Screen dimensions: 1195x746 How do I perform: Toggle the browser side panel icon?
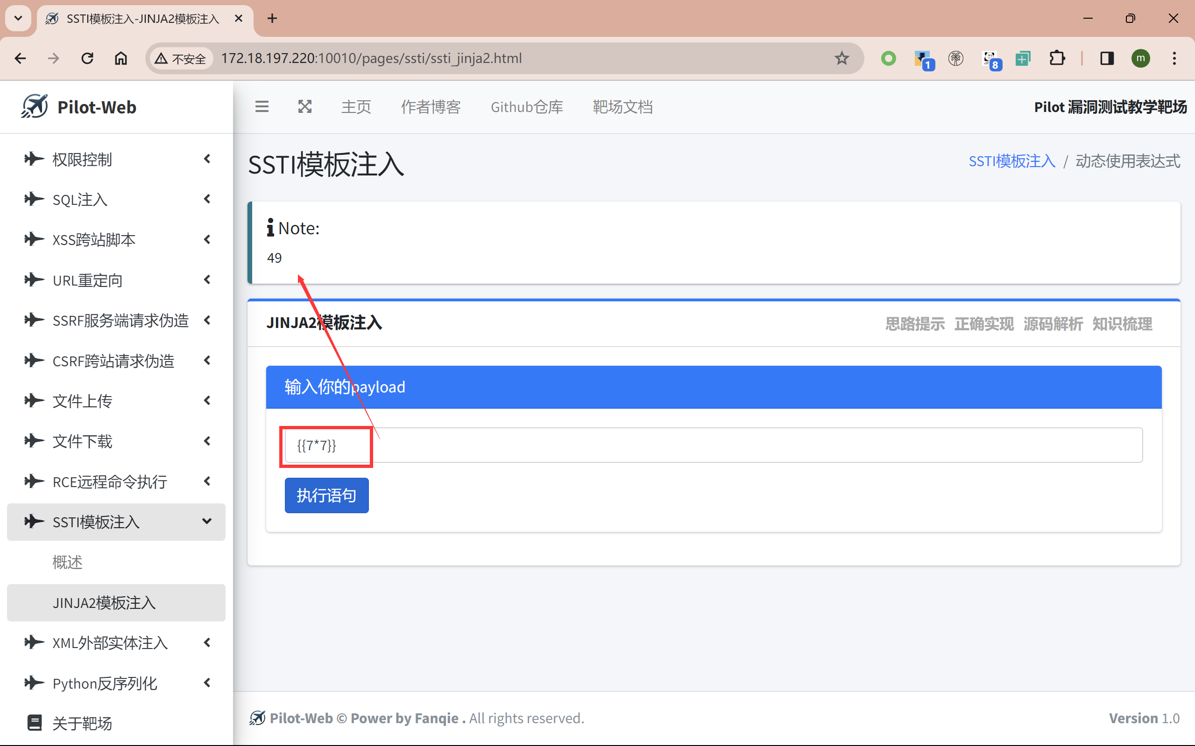tap(1107, 59)
